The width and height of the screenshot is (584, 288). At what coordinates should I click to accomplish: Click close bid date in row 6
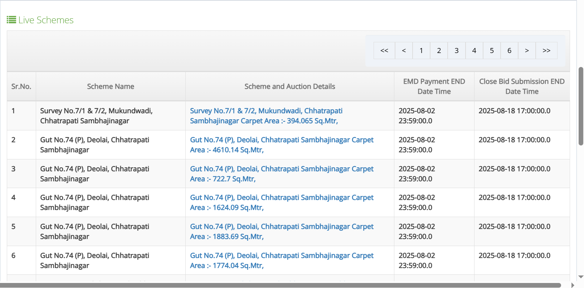[522, 260]
